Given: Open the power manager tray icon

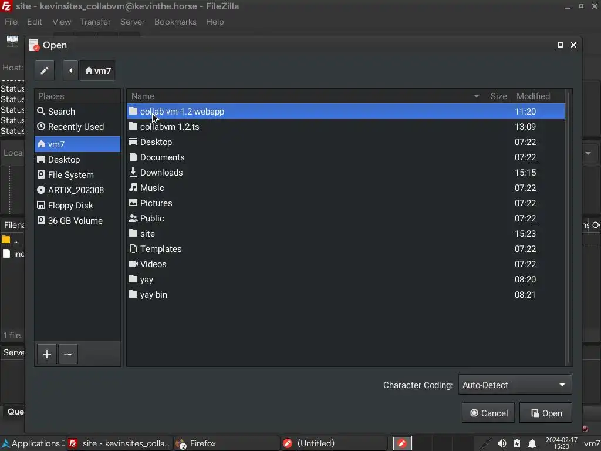Looking at the screenshot, I should click(x=516, y=444).
